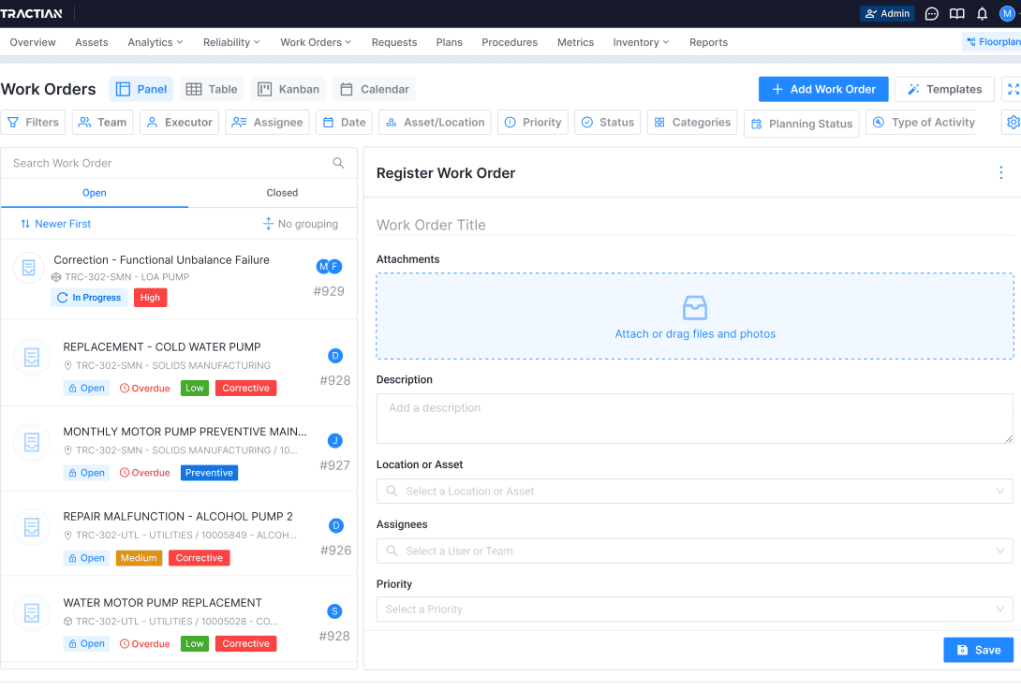Open the three-dot menu in Register Work Order
1021x691 pixels.
click(x=1000, y=172)
